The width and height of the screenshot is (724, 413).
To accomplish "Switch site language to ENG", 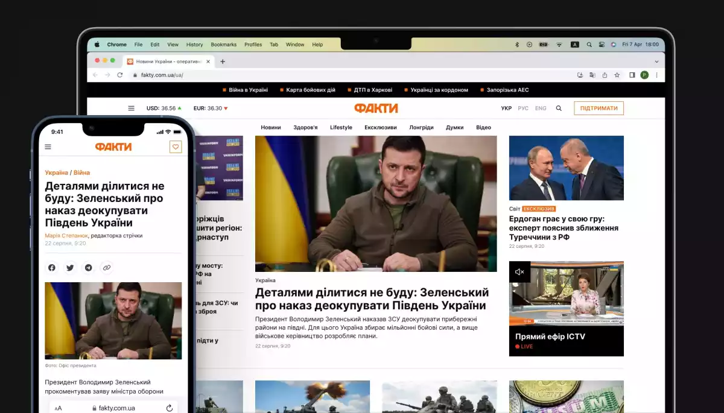I will [x=541, y=109].
